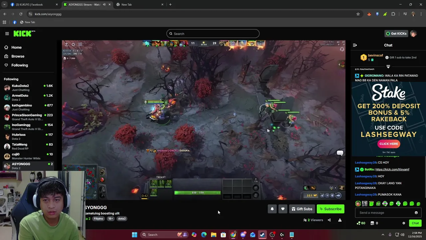Bookmark this page with the star icon
The height and width of the screenshot is (240, 426).
tap(358, 14)
